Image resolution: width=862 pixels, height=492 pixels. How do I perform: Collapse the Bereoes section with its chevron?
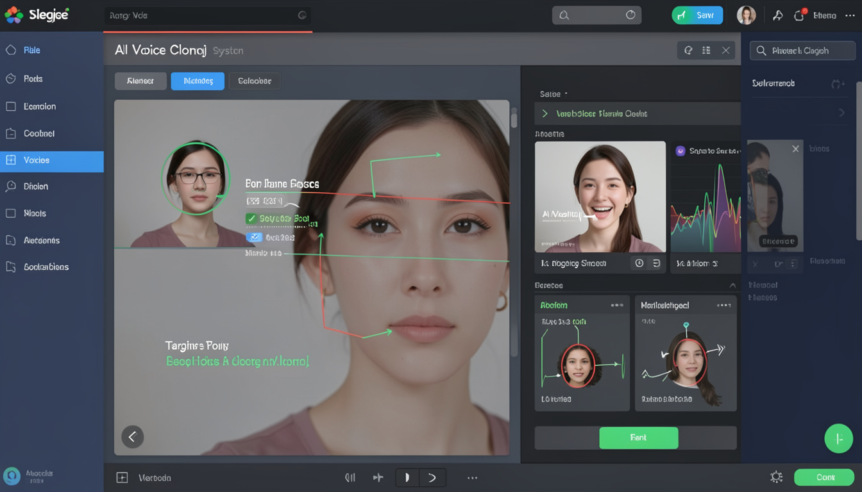[733, 285]
